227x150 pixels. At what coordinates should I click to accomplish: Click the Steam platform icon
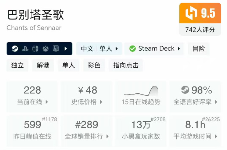(15, 49)
